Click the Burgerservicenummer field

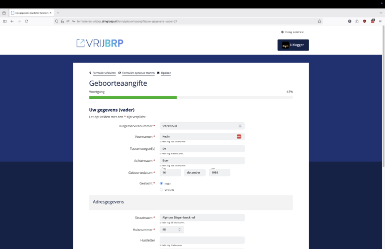coord(202,126)
